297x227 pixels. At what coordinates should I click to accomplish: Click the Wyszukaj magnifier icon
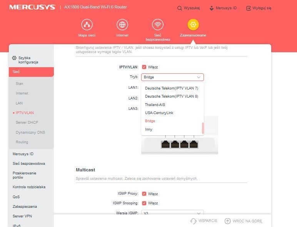[179, 8]
